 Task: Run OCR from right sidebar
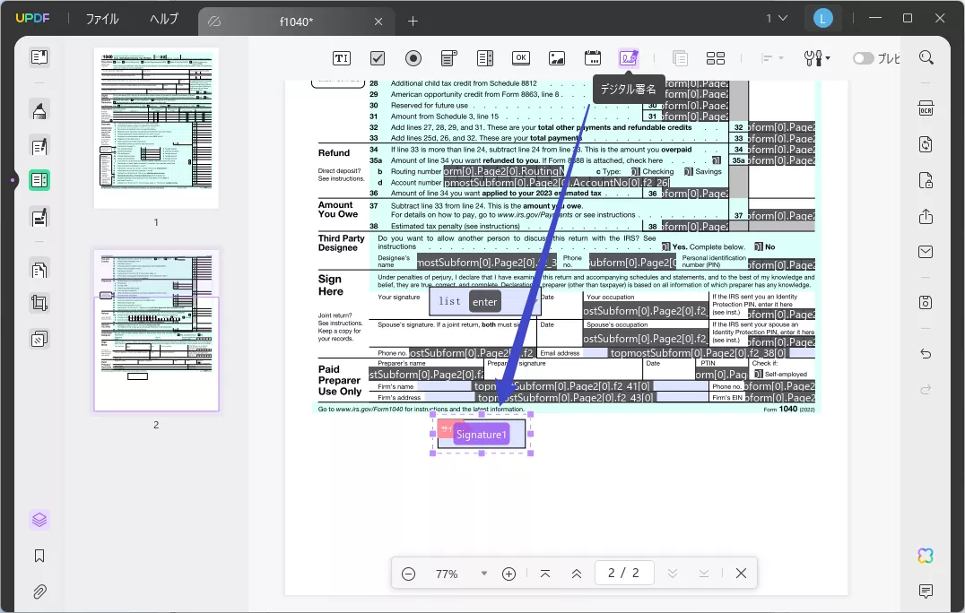click(x=926, y=108)
